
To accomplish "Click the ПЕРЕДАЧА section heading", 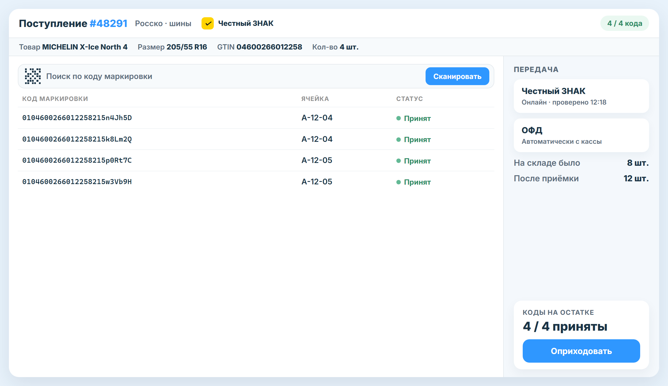I will tap(536, 70).
